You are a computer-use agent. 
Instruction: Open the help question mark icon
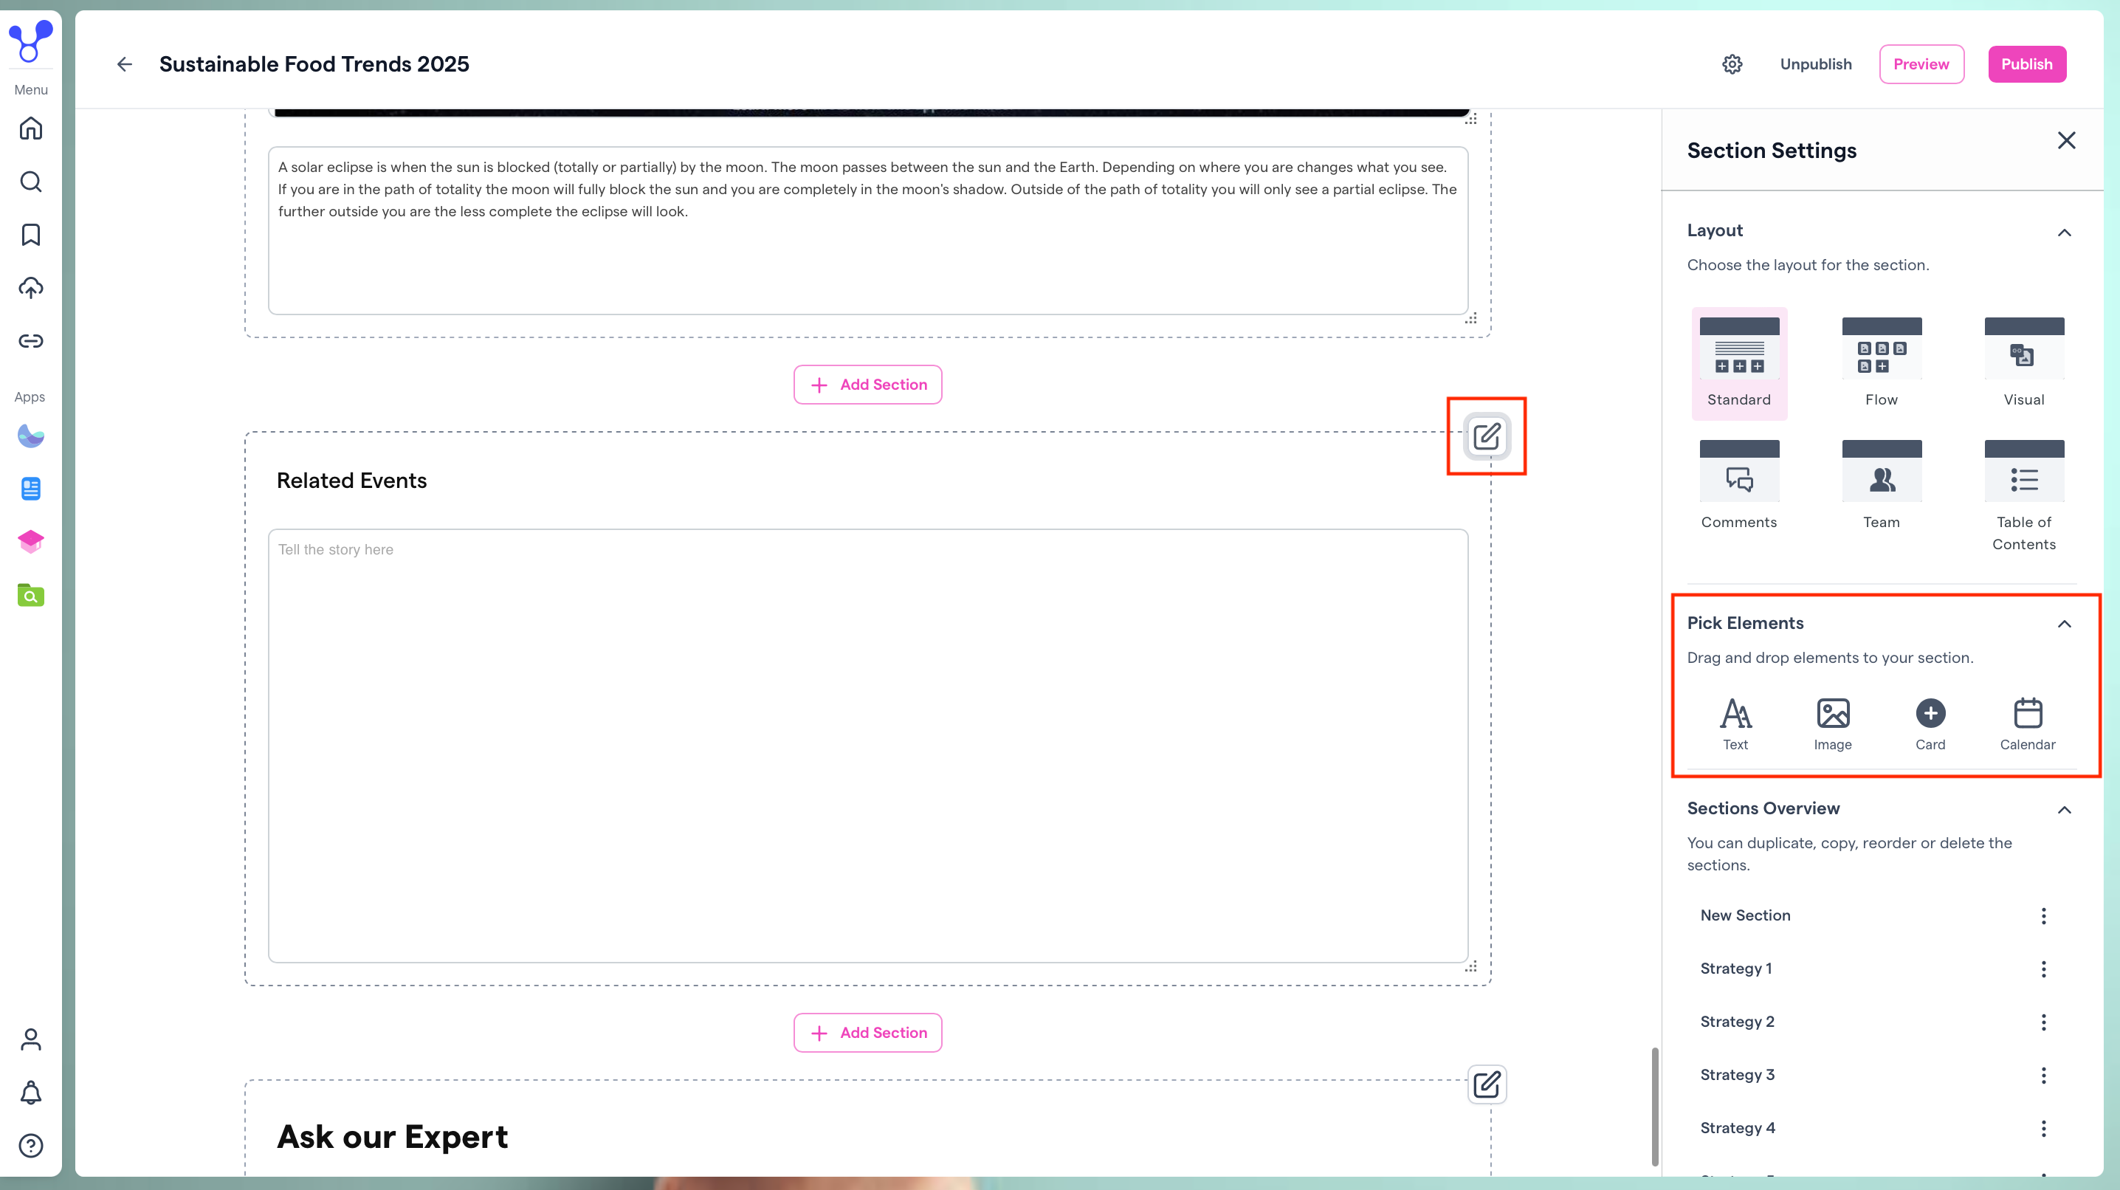[x=30, y=1146]
